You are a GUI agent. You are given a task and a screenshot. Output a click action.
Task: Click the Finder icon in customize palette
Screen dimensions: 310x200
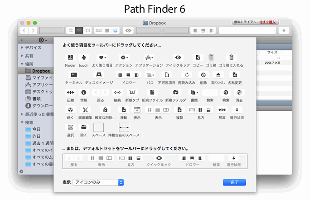point(70,58)
